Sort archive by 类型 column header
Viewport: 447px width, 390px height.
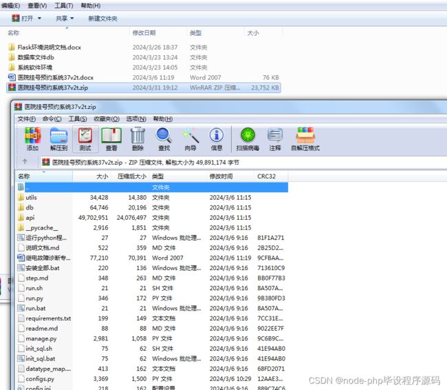pyautogui.click(x=178, y=176)
